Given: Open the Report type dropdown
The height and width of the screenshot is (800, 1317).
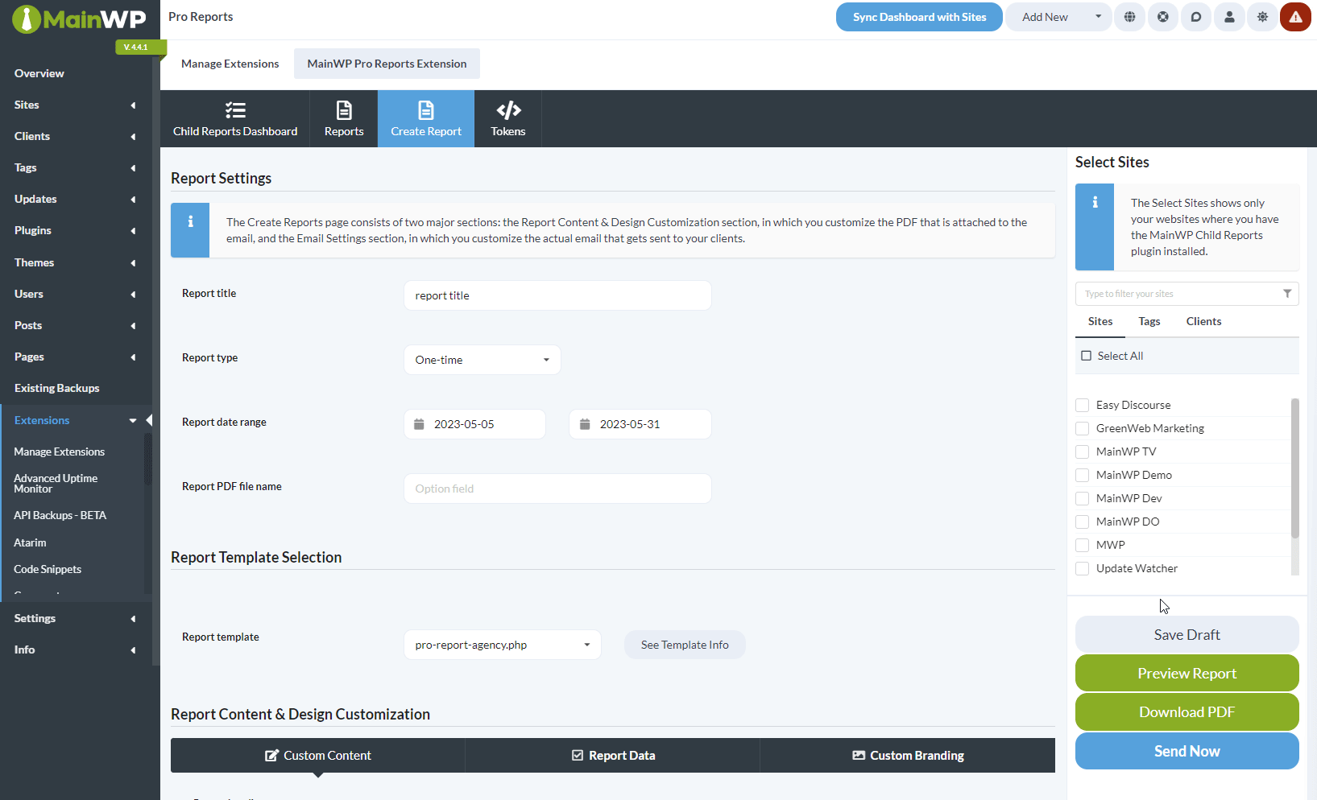Looking at the screenshot, I should [x=482, y=360].
